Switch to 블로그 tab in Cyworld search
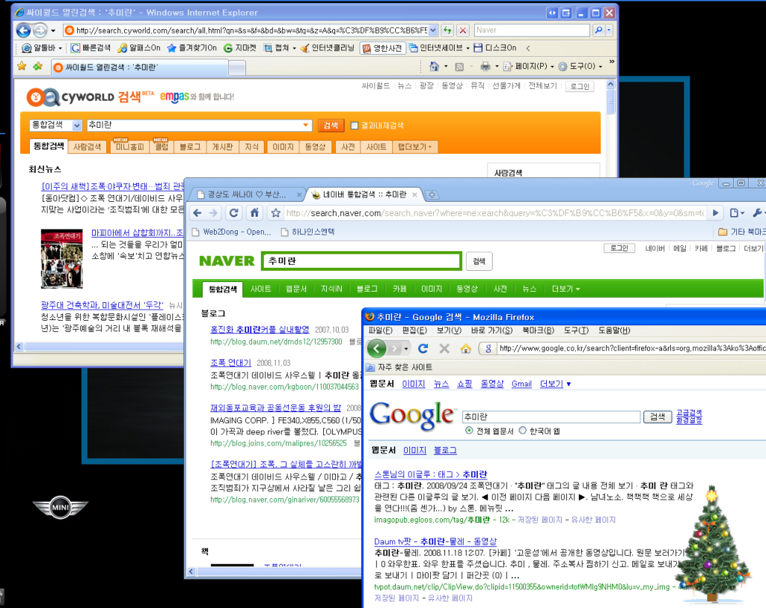The height and width of the screenshot is (608, 766). [190, 147]
